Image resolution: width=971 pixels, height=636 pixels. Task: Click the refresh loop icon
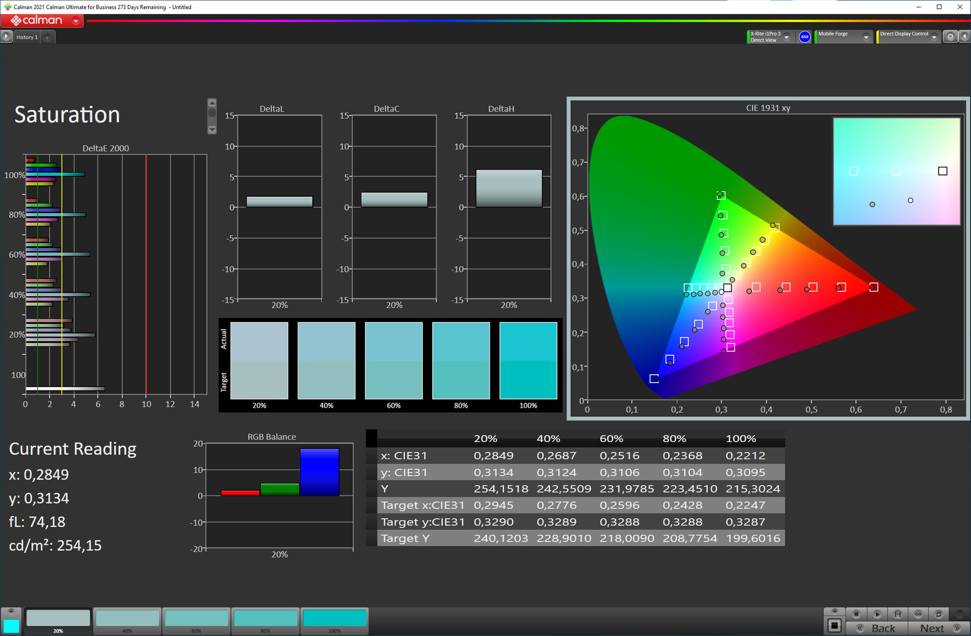938,614
